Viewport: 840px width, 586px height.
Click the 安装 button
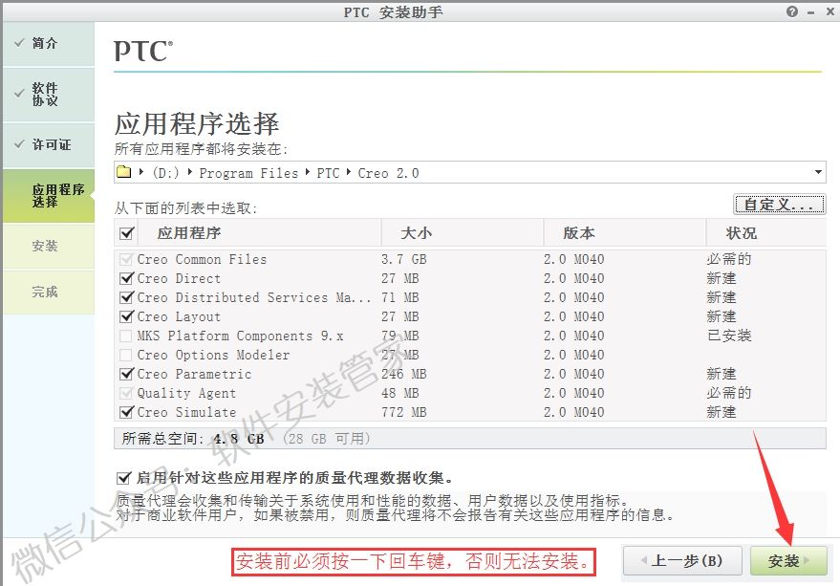pos(786,561)
